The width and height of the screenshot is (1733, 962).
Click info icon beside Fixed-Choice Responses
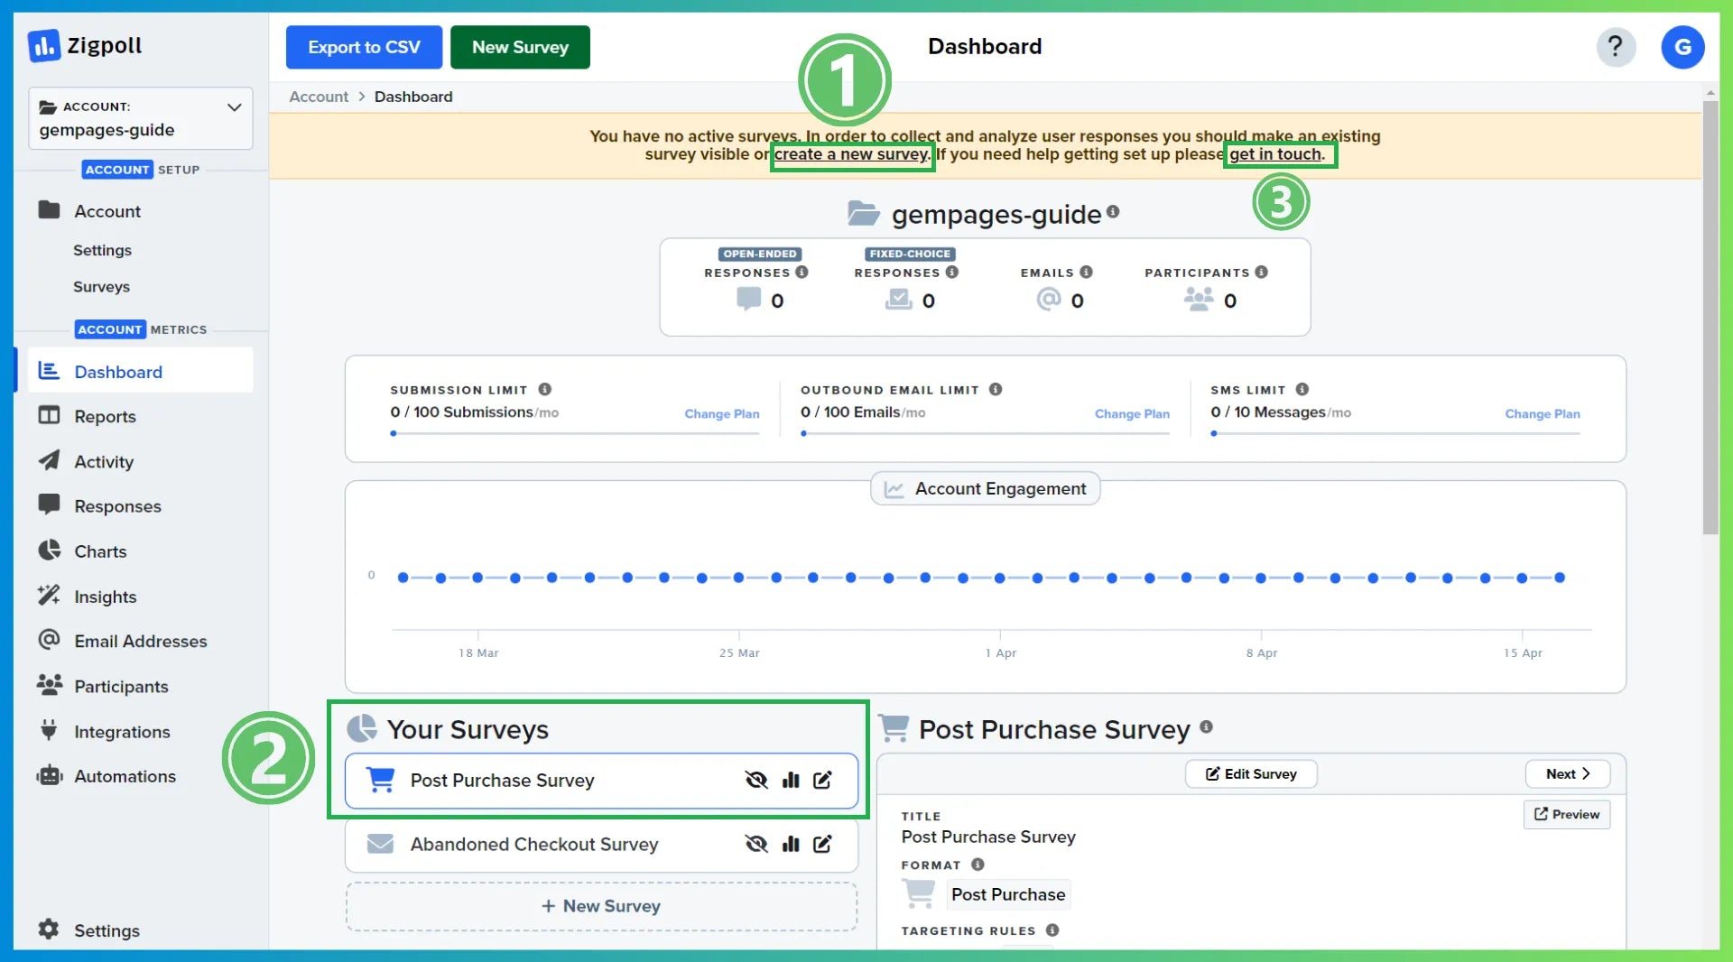pos(951,272)
